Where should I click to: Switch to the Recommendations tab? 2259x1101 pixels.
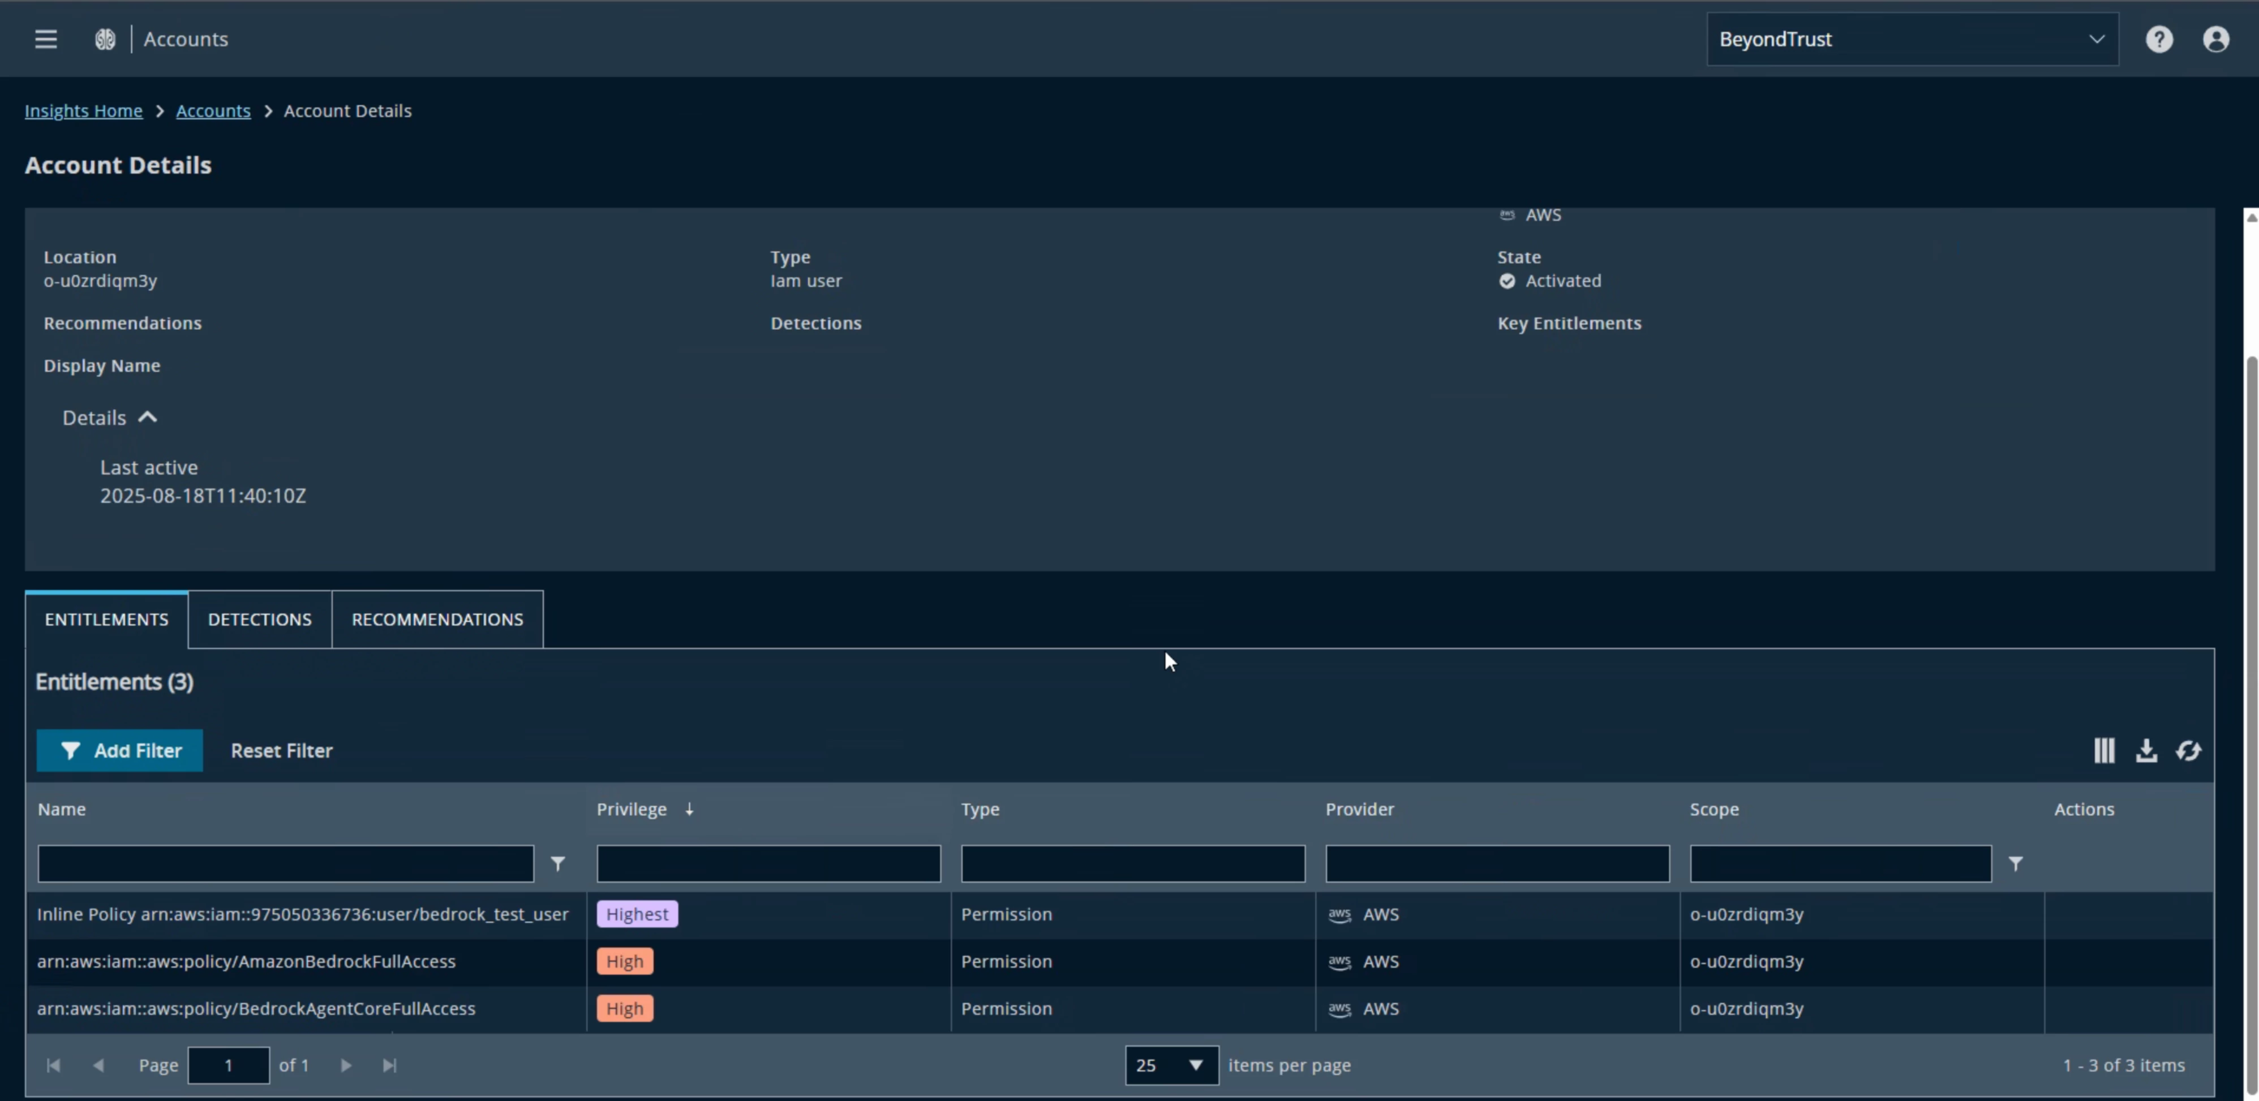[437, 619]
